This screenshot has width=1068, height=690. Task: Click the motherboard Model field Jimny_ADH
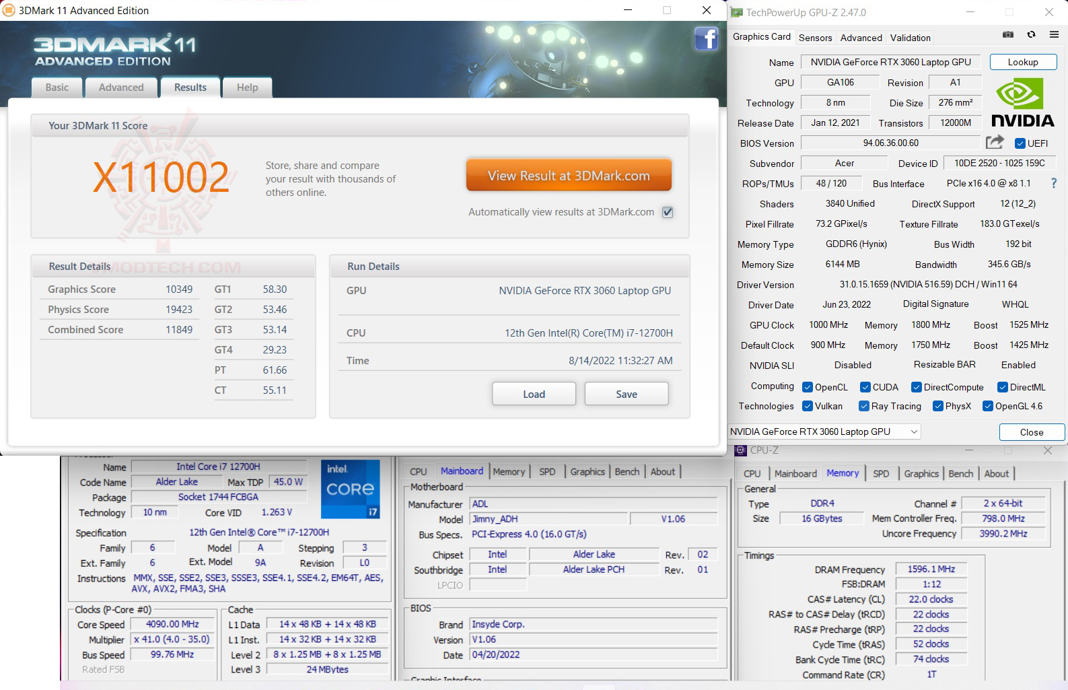coord(548,519)
